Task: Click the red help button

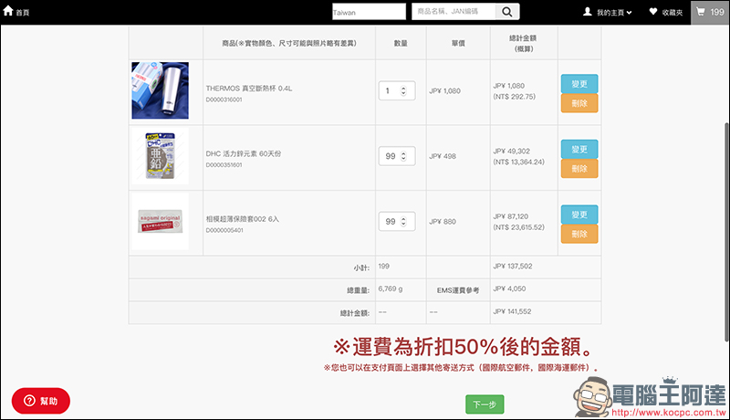Action: tap(41, 401)
